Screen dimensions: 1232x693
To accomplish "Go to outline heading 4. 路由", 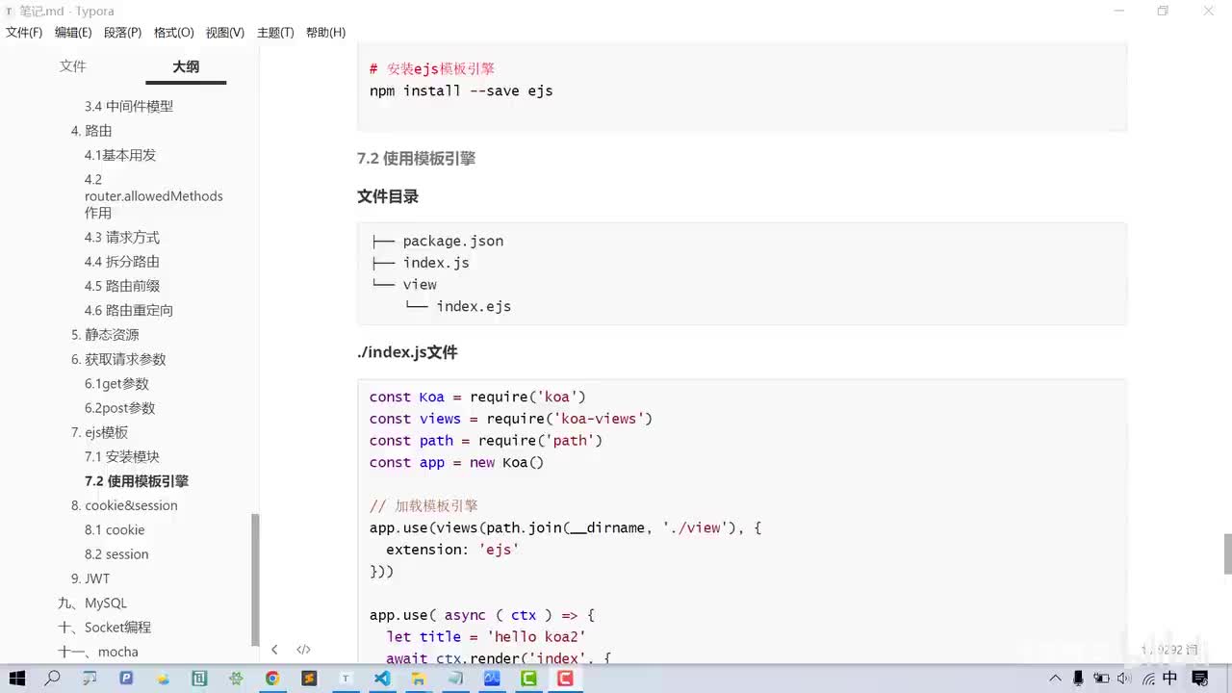I will pos(91,131).
